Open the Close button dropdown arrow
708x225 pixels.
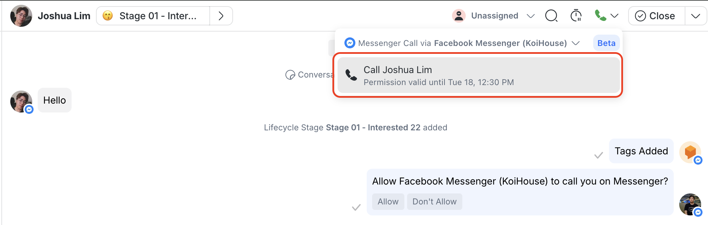[696, 16]
